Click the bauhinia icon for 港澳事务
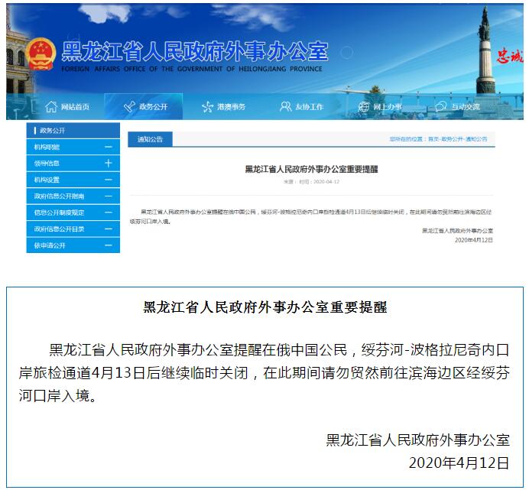529x490 pixels. tap(207, 106)
